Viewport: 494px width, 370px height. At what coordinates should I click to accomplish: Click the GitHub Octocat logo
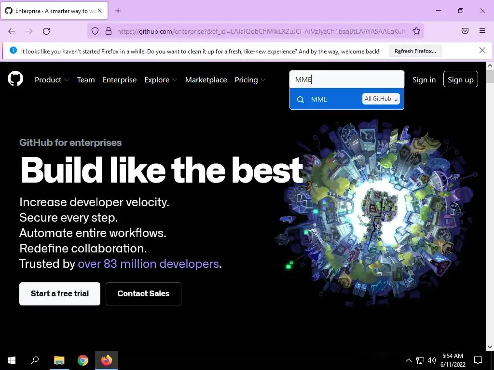[x=15, y=79]
